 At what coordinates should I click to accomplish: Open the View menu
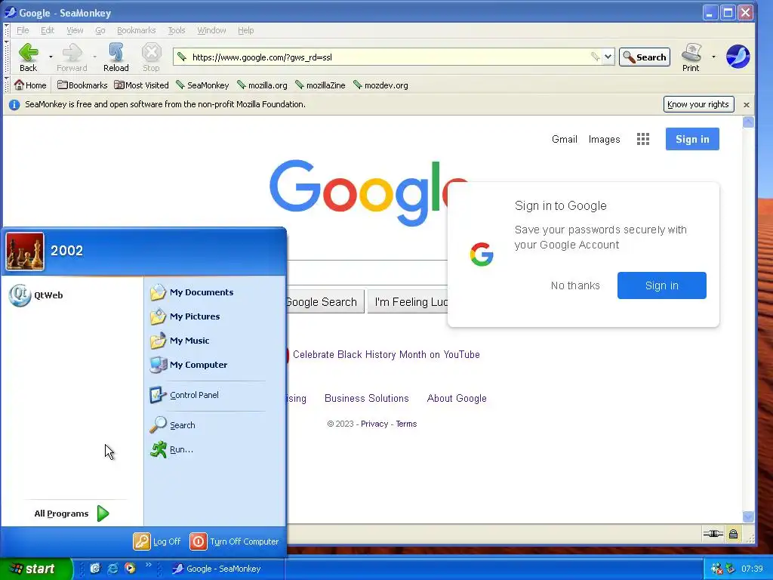(x=75, y=30)
